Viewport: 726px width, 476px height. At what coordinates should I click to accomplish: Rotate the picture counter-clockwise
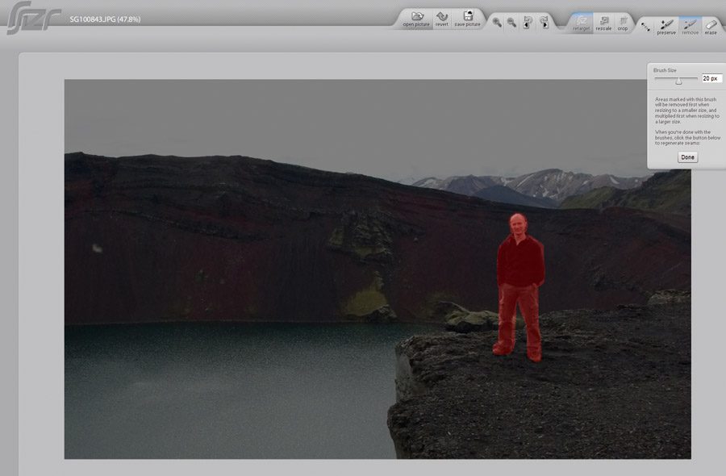528,23
